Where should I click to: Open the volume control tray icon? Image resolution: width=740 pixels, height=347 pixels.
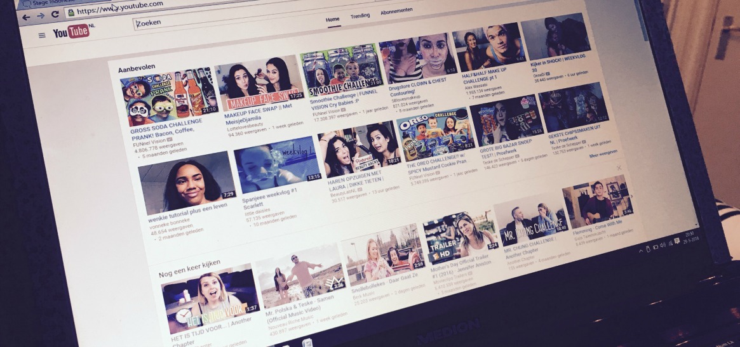click(663, 245)
